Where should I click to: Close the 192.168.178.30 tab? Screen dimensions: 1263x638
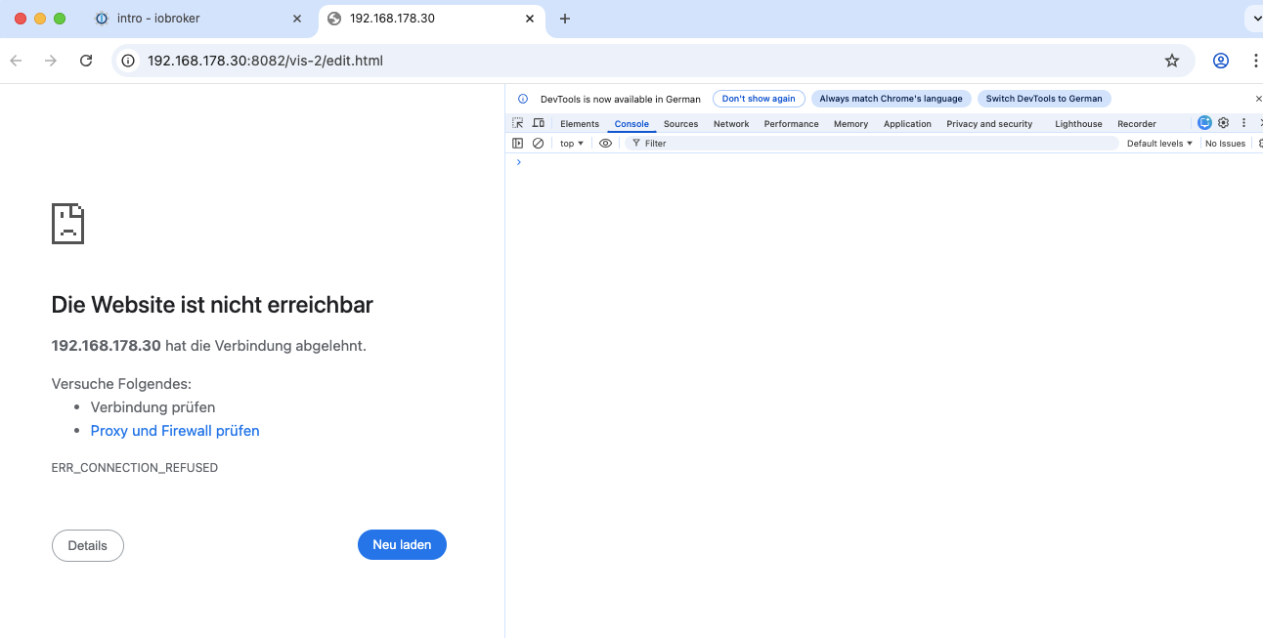point(531,19)
